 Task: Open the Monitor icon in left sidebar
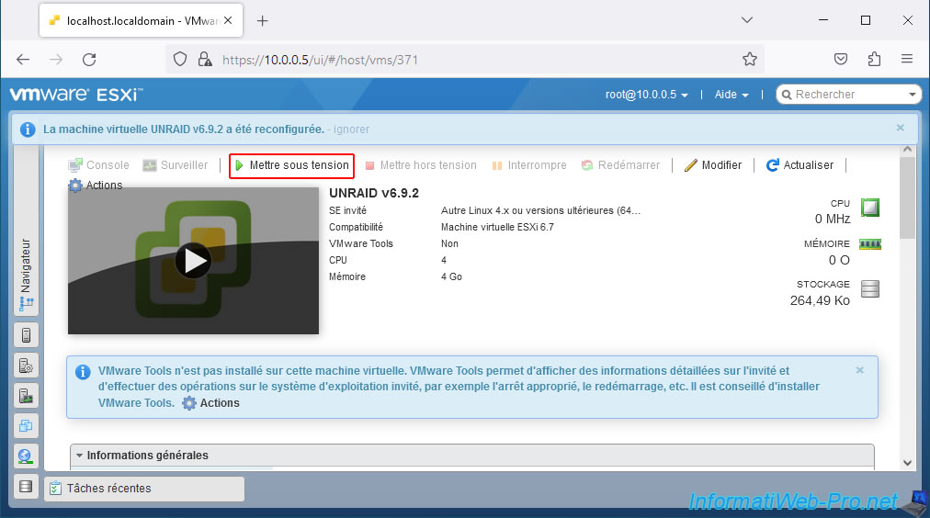(26, 396)
